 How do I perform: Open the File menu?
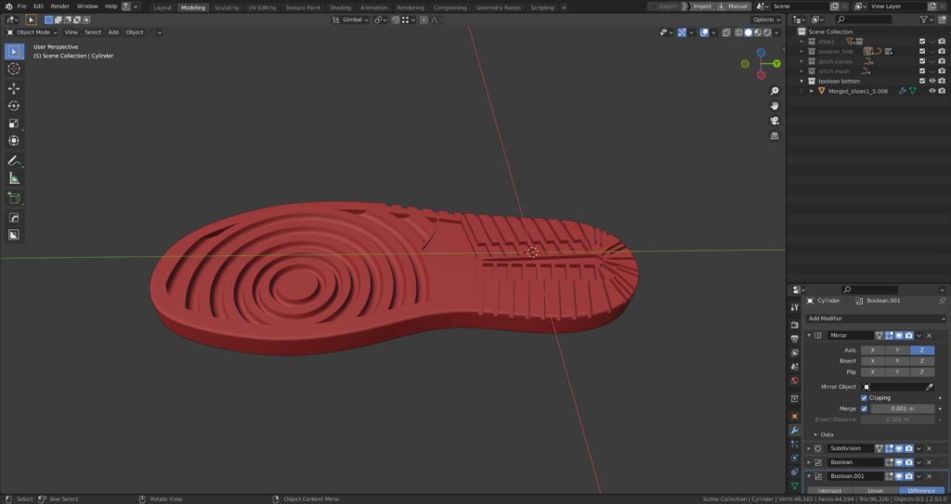pyautogui.click(x=22, y=6)
